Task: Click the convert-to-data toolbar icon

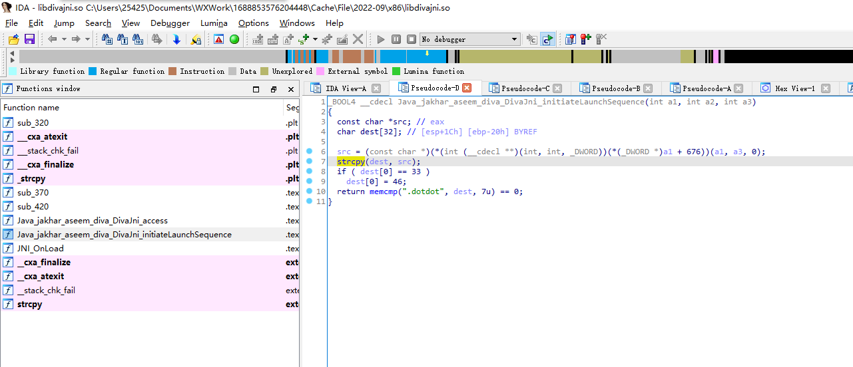Action: (x=272, y=39)
